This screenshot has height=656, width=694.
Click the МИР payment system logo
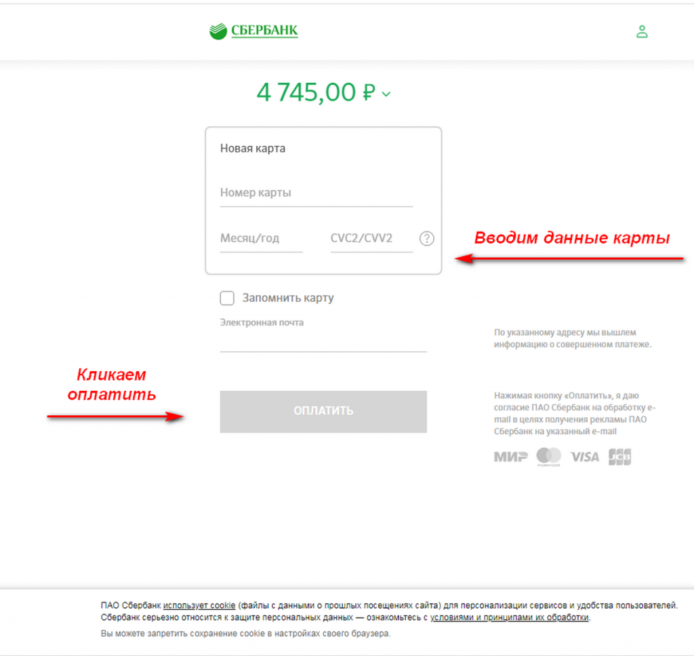coord(511,457)
